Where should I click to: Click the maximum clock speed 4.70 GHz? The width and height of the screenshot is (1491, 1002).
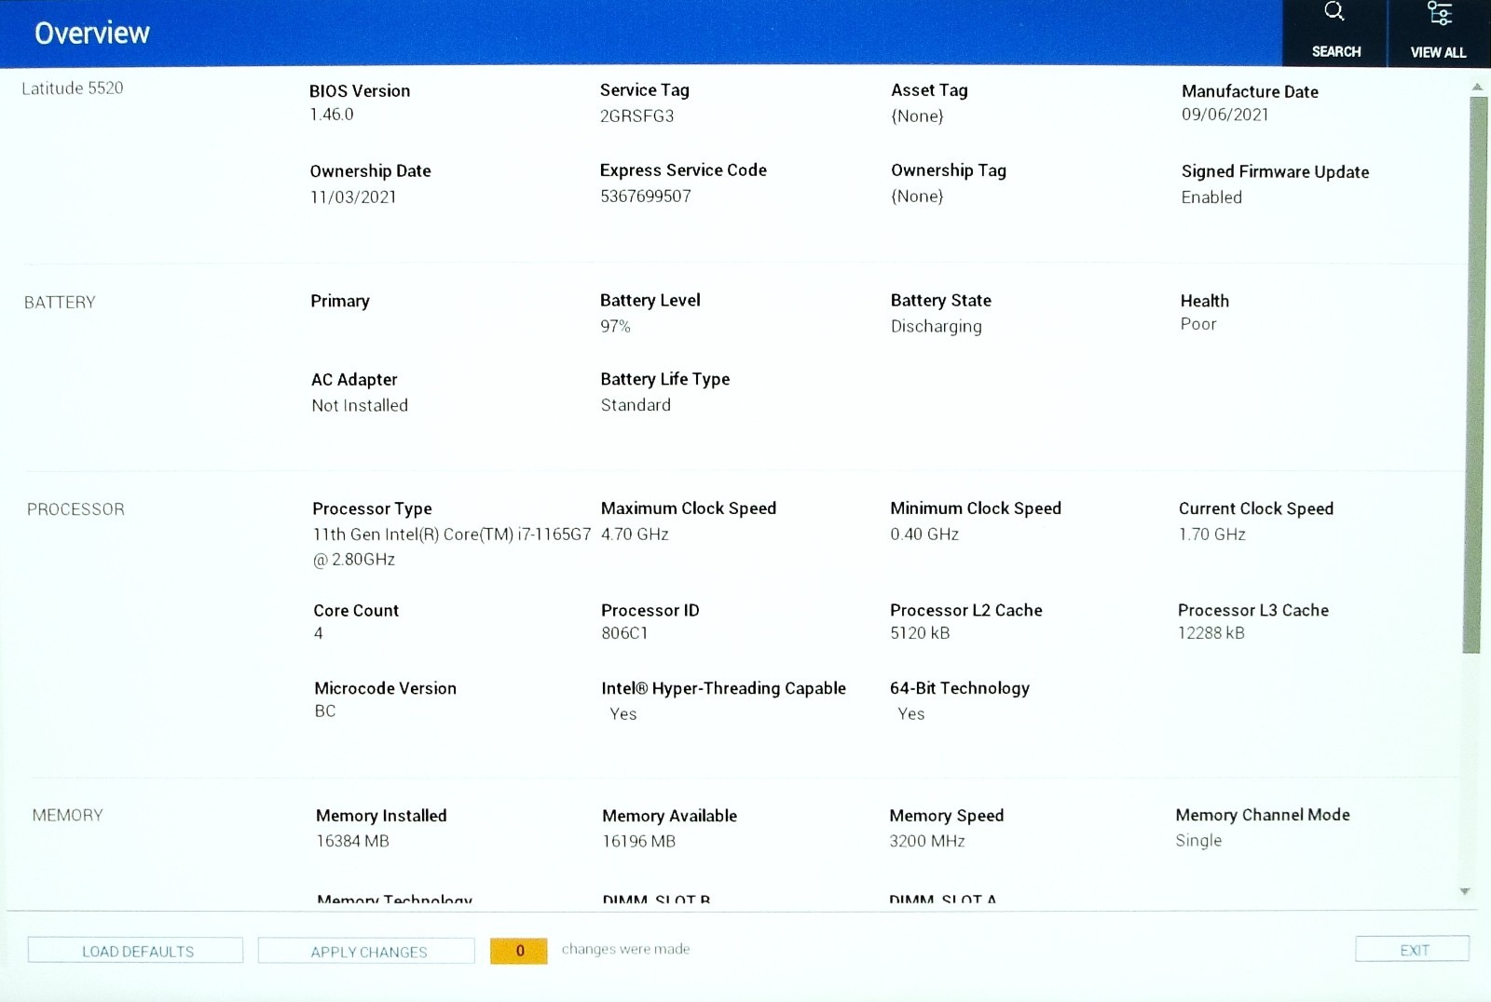[635, 535]
